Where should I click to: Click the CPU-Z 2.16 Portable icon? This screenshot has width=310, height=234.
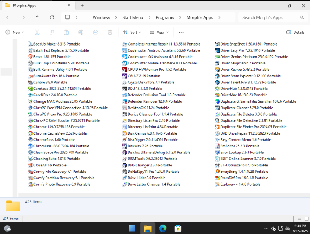(x=124, y=76)
